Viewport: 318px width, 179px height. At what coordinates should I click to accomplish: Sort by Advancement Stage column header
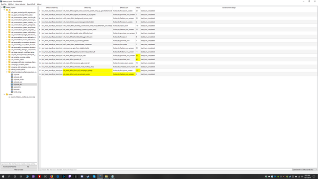(x=229, y=7)
